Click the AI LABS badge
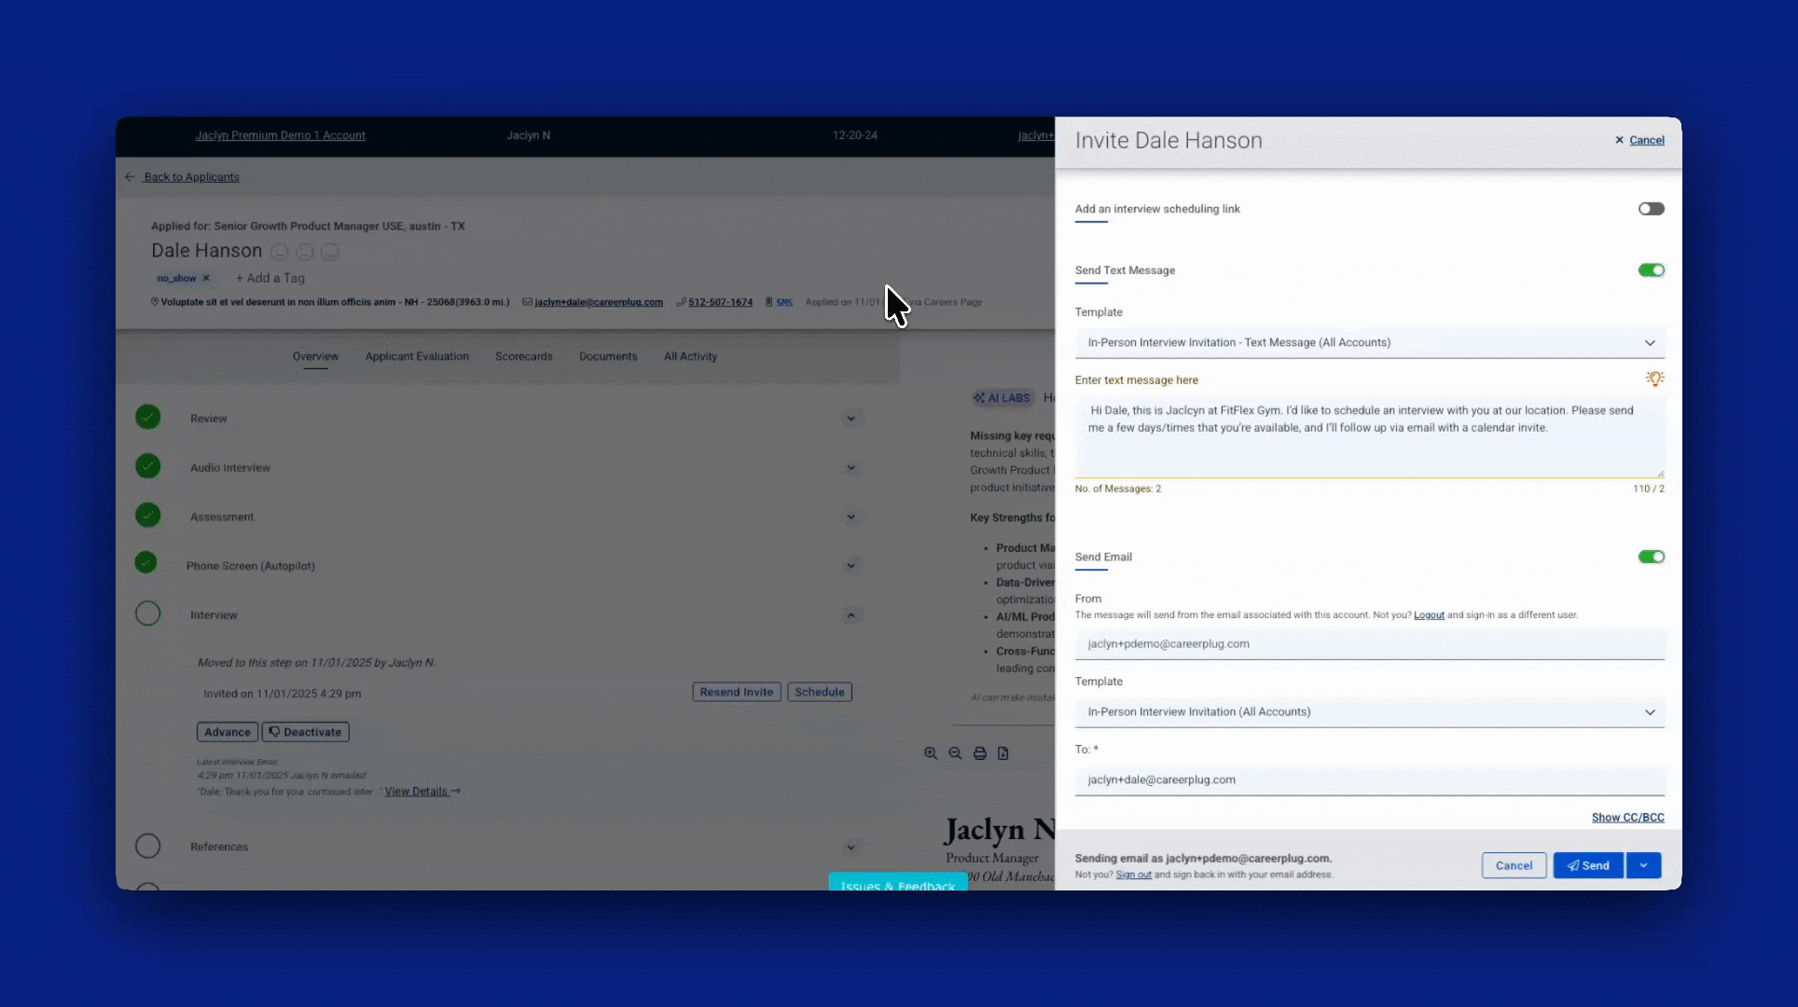 (x=1003, y=397)
